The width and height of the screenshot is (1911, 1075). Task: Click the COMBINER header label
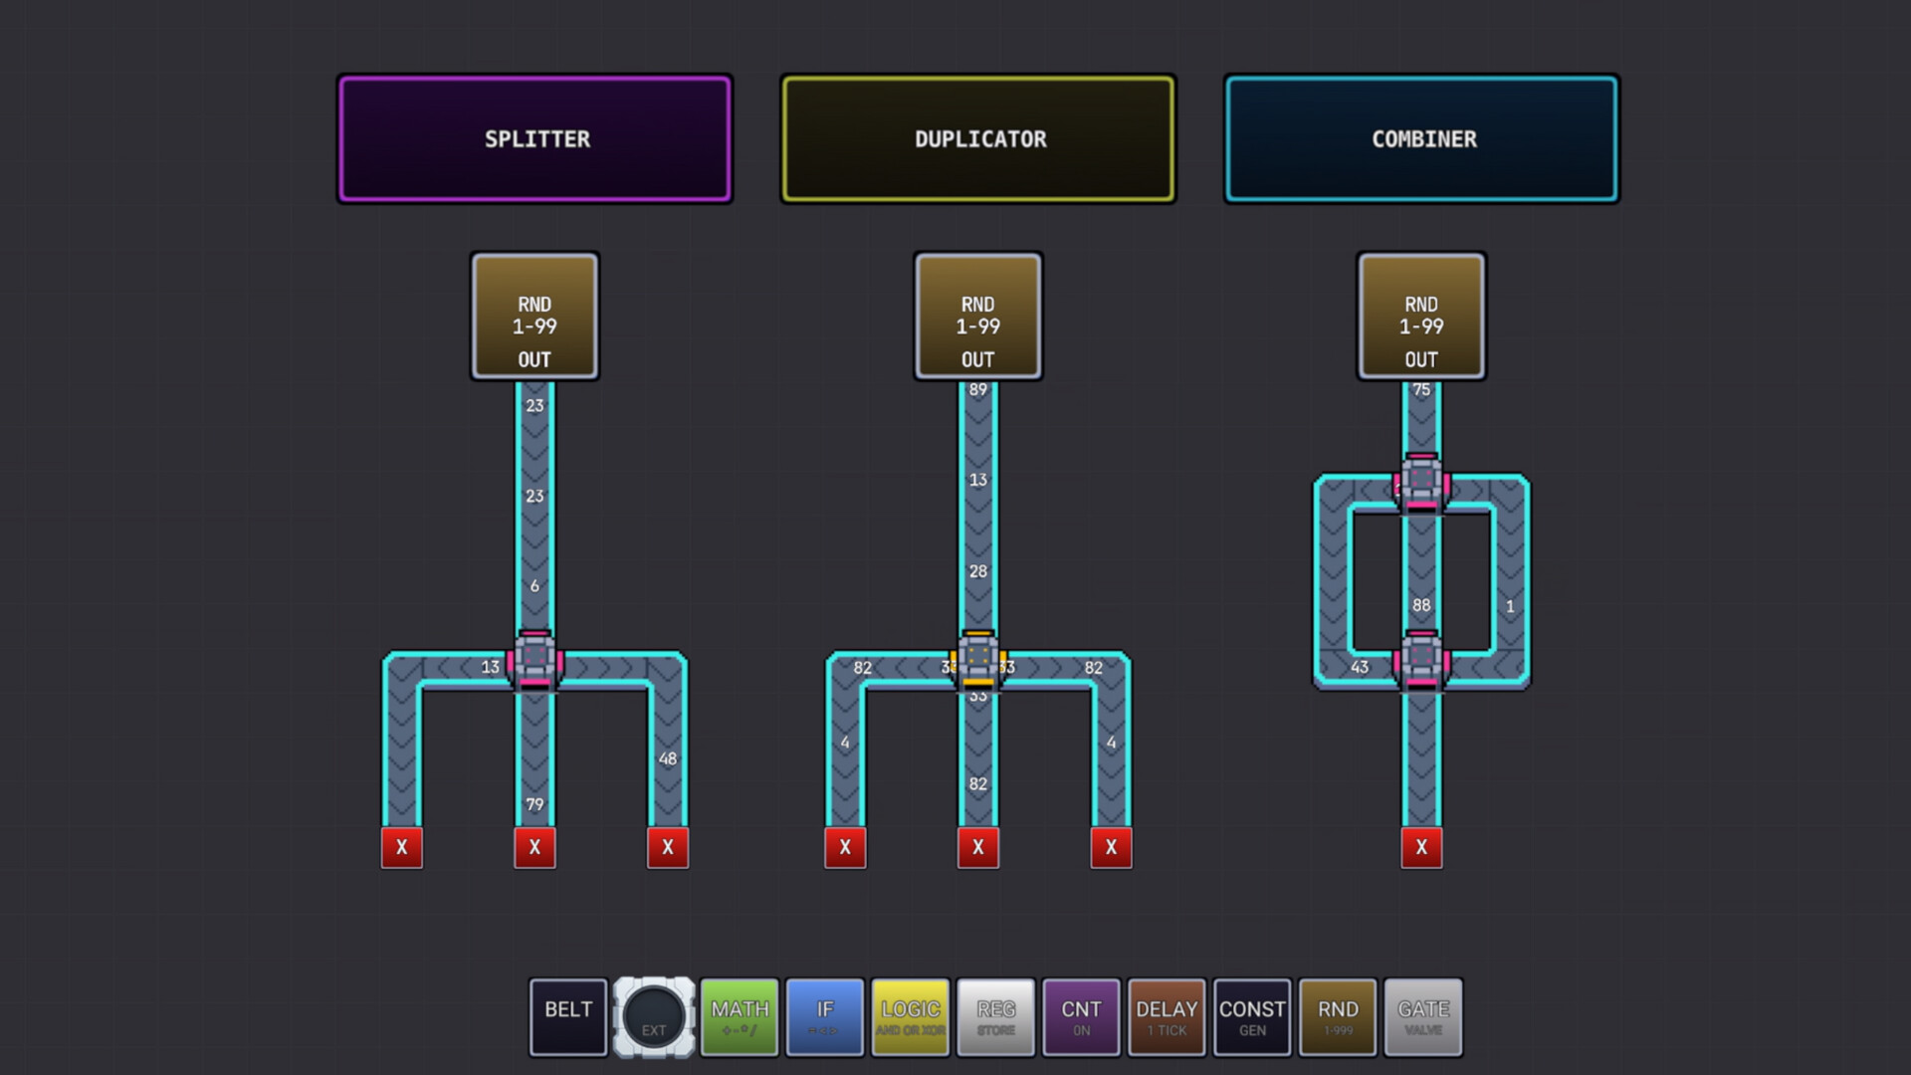tap(1421, 138)
